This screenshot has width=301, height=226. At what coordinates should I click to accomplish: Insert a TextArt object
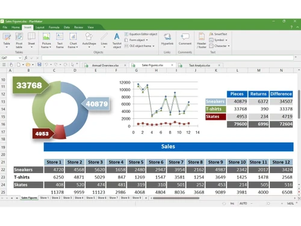tap(117, 41)
